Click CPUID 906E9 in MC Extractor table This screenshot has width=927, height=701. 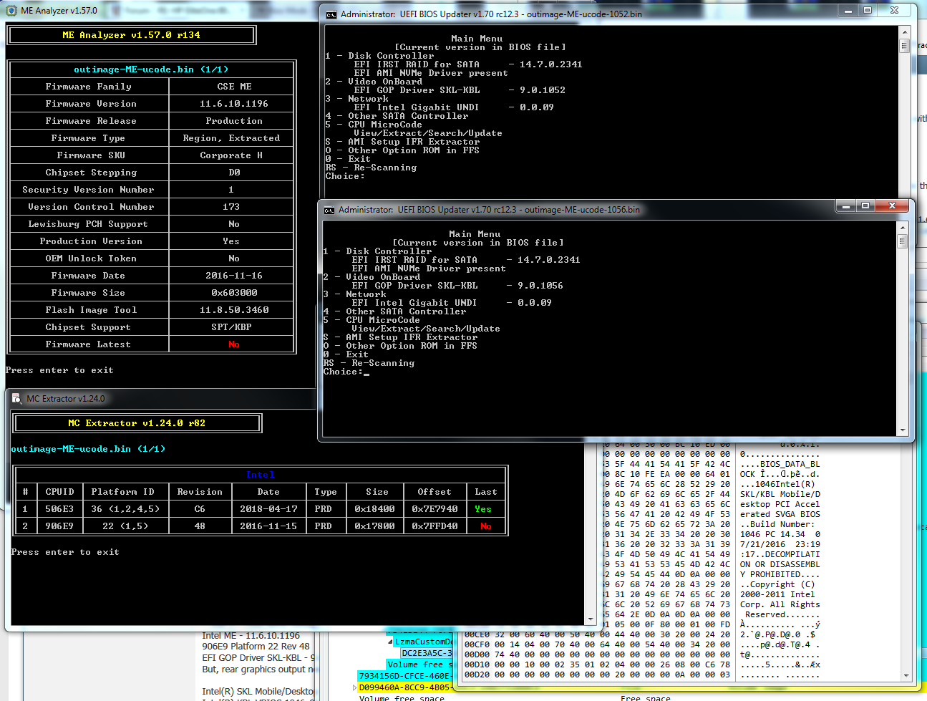pos(59,526)
